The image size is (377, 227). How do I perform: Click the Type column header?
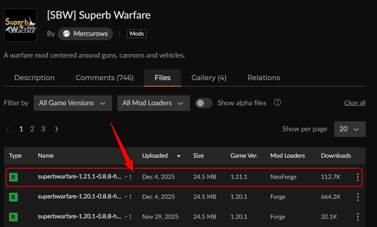pyautogui.click(x=15, y=156)
